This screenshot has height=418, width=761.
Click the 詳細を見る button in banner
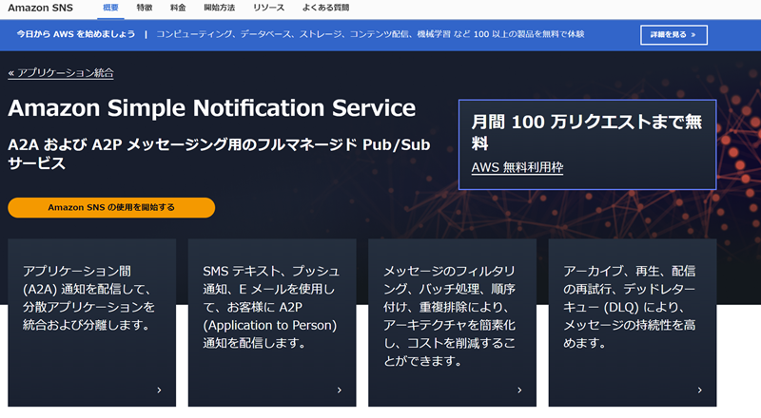click(673, 35)
